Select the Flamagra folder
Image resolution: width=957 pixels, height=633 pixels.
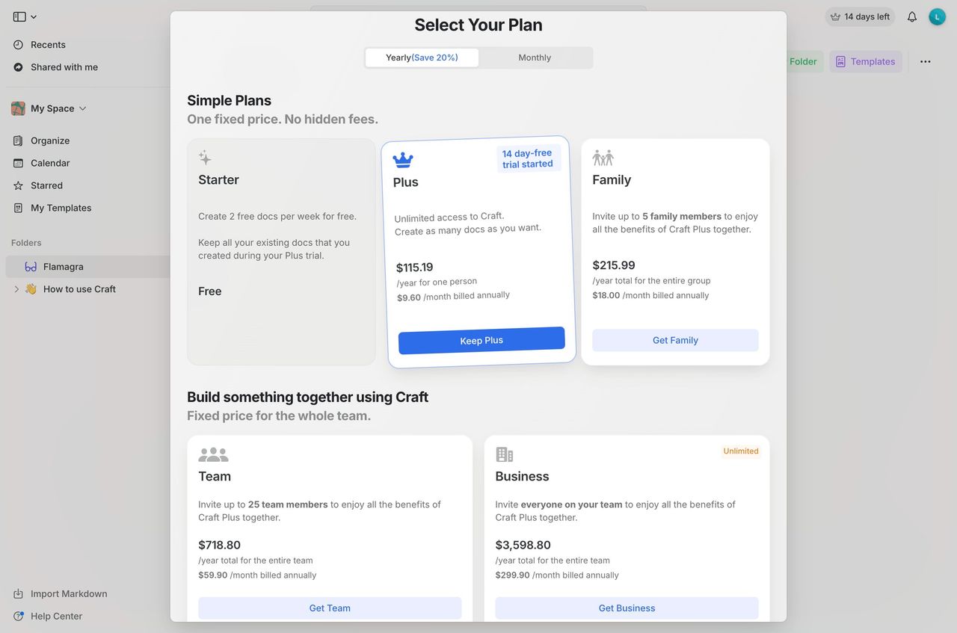(63, 267)
